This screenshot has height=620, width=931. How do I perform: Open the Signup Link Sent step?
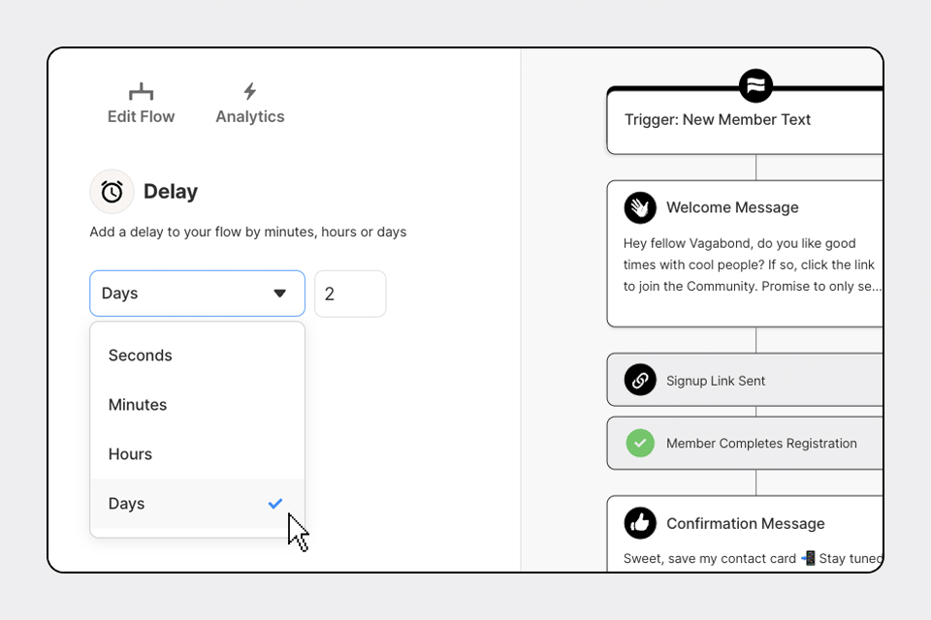click(x=716, y=381)
